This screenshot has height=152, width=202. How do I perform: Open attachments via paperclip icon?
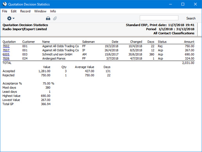[55, 18]
